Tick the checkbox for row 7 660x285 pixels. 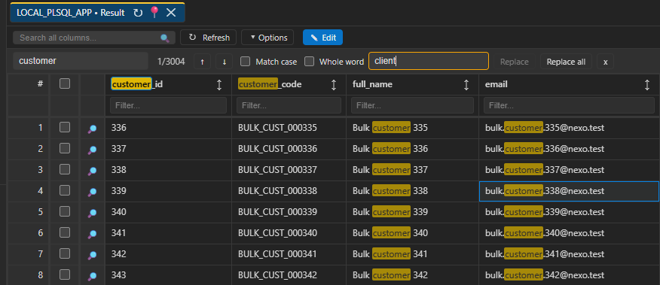[65, 253]
